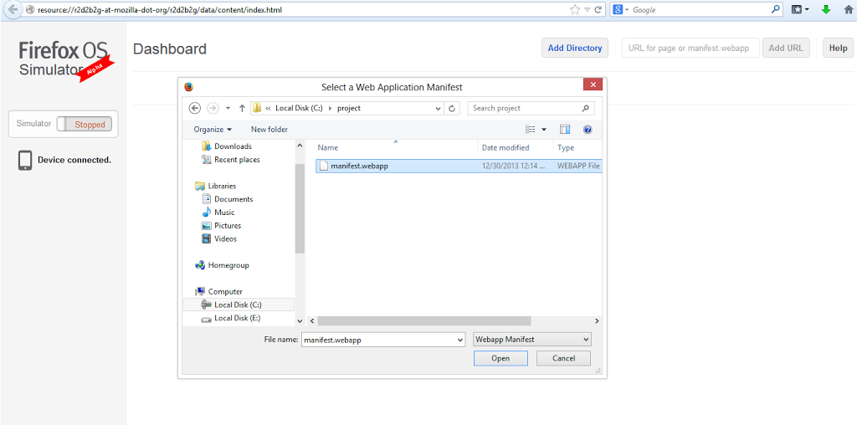This screenshot has height=425, width=857.
Task: Click the green downloads arrow icon
Action: (826, 9)
